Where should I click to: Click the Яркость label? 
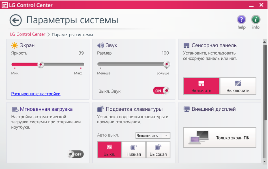(x=19, y=53)
